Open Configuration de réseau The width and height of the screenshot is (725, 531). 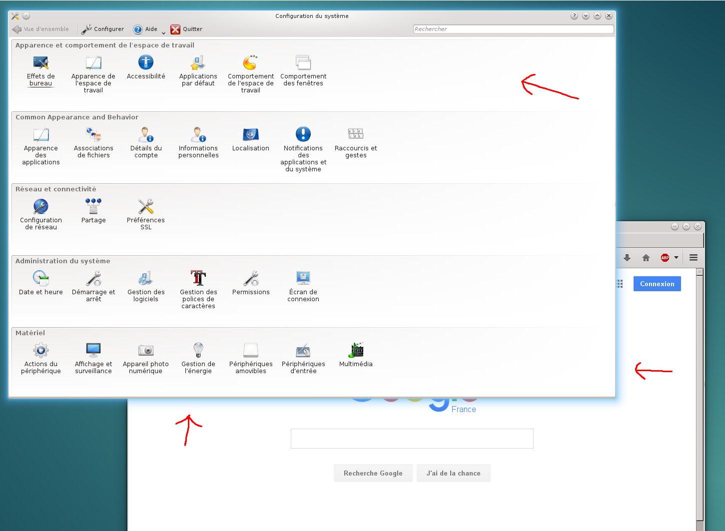[x=41, y=207]
